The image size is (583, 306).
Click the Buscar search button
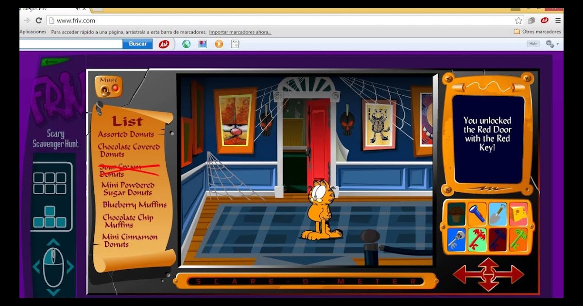tap(137, 44)
